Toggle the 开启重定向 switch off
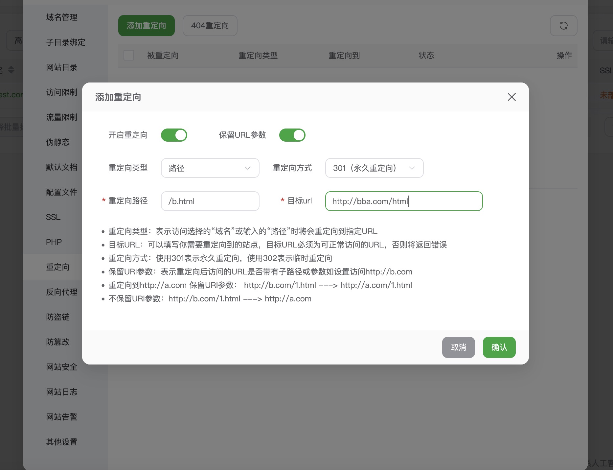Viewport: 613px width, 470px height. click(174, 135)
